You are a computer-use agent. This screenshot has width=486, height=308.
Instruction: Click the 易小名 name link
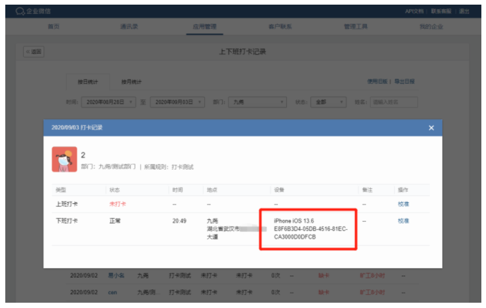click(116, 276)
